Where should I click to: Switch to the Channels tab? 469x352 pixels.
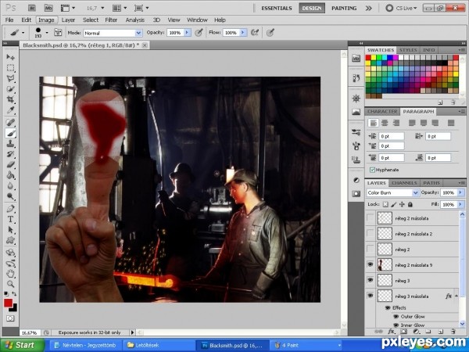pyautogui.click(x=404, y=182)
